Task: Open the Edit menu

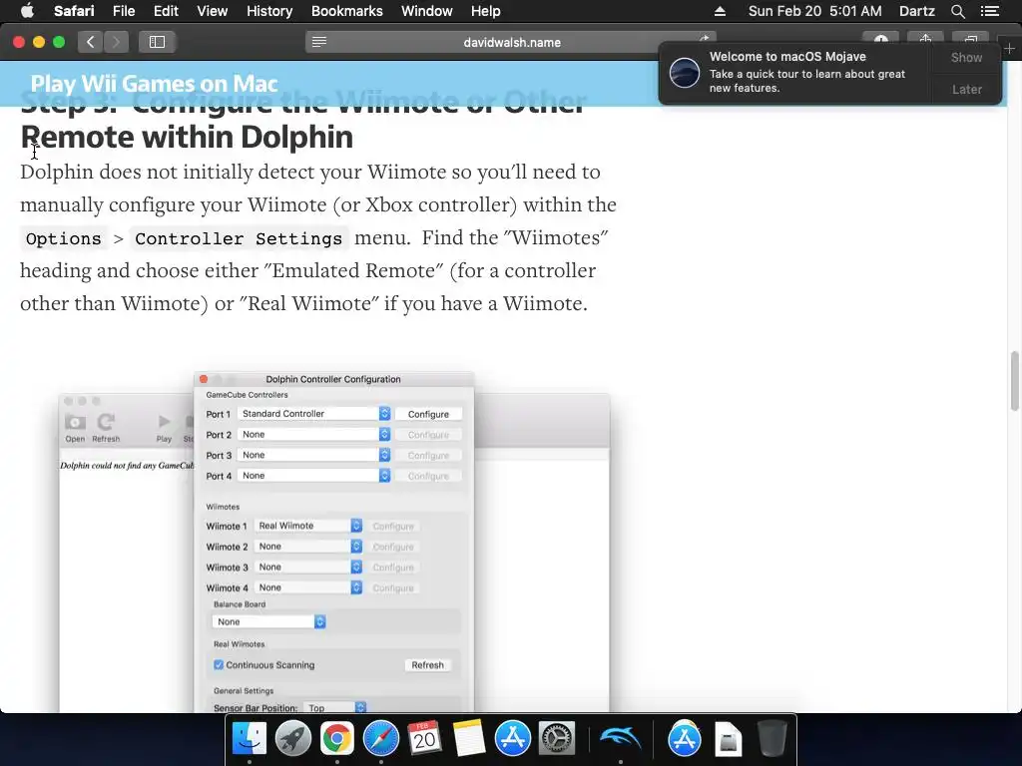Action: pyautogui.click(x=166, y=11)
